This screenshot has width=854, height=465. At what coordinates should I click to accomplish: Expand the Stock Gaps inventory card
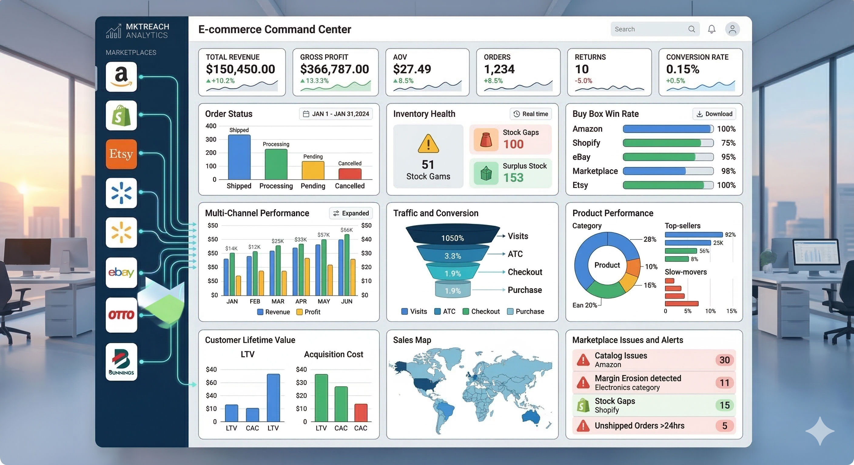tap(510, 139)
